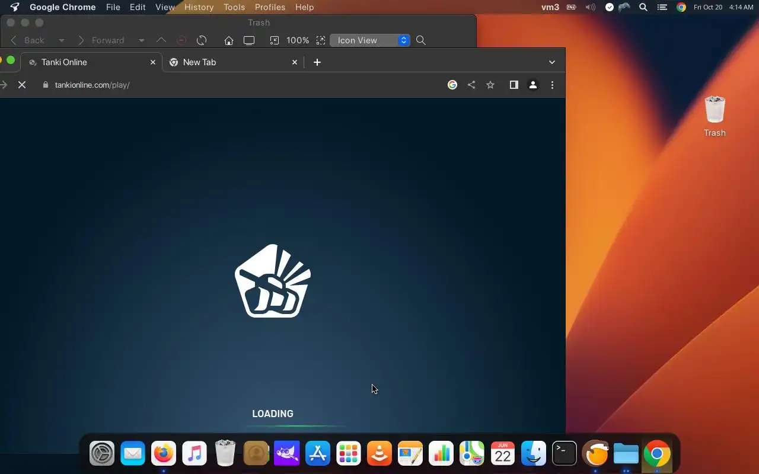Screen dimensions: 759x474
Task: Click the Tanki Online logo
Action: [273, 281]
